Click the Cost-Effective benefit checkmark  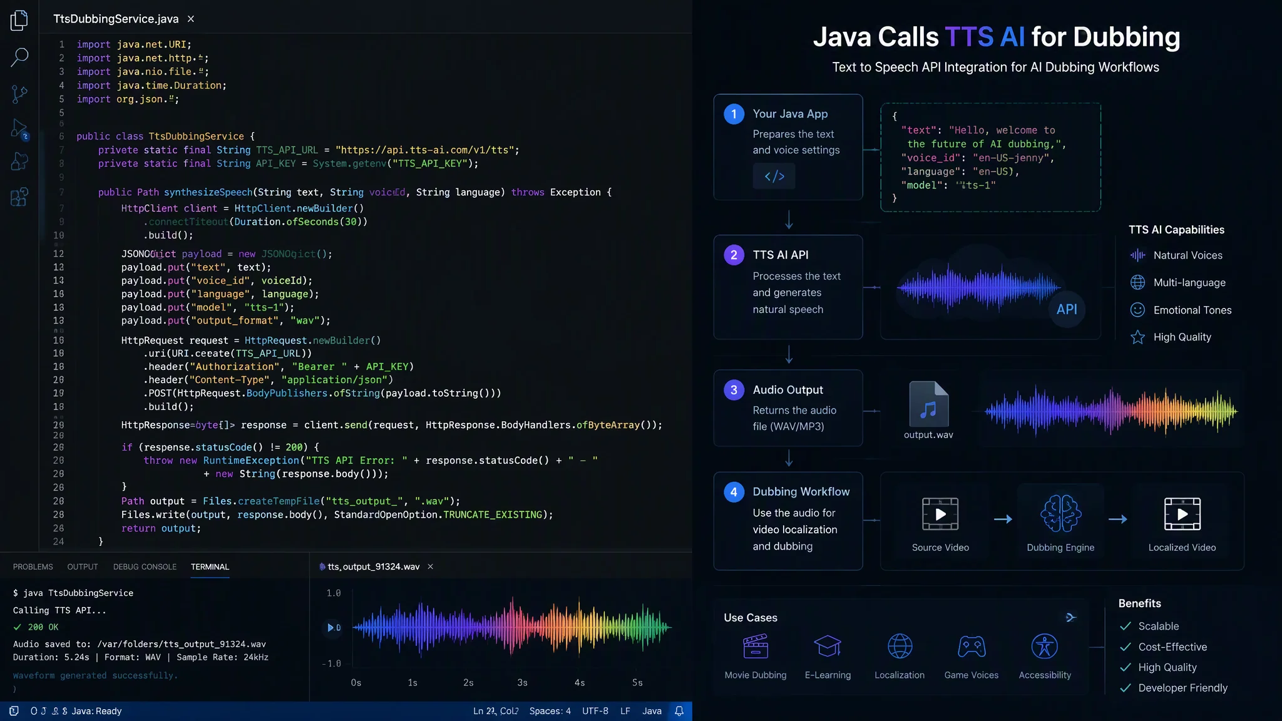[x=1126, y=647]
